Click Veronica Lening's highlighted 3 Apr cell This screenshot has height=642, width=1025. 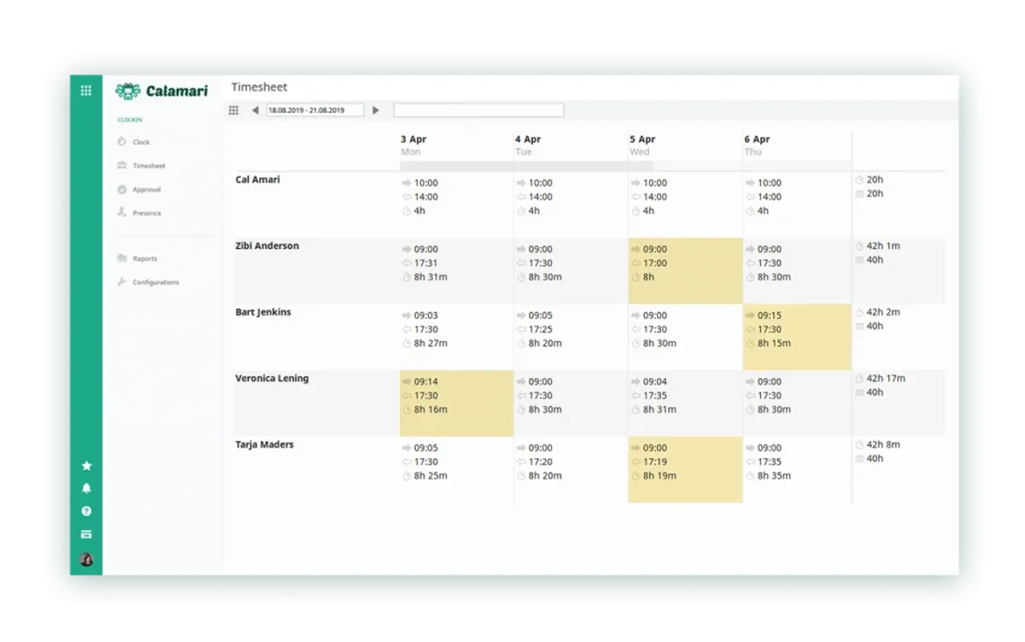[x=456, y=403]
